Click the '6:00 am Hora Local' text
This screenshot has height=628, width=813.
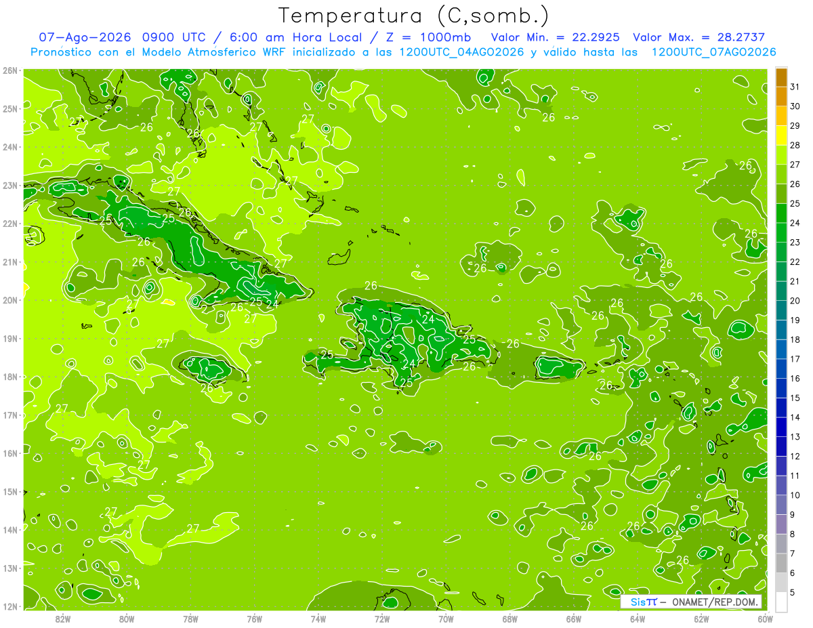point(295,37)
